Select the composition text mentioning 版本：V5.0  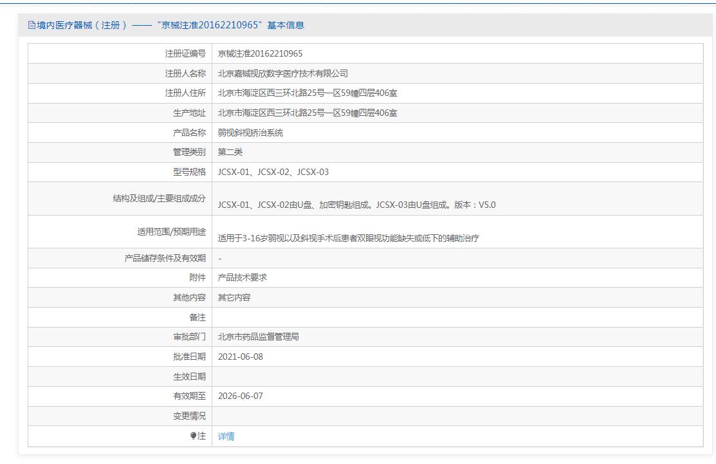click(356, 205)
